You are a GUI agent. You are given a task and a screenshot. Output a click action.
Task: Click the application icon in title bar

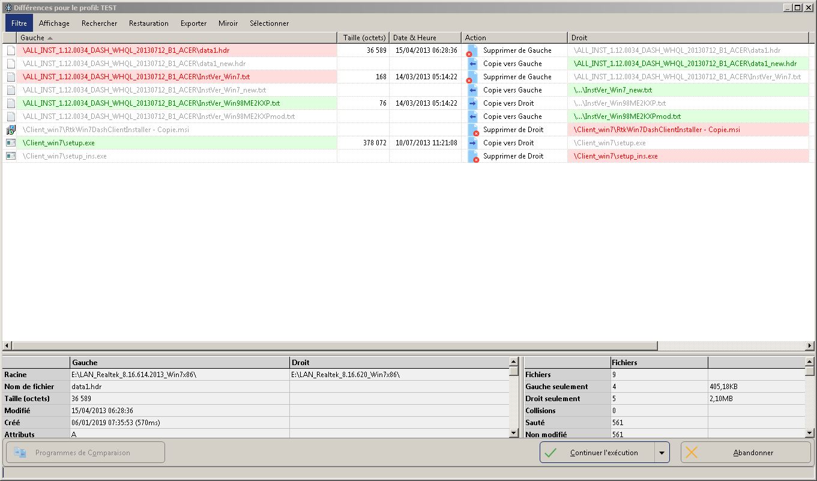pyautogui.click(x=8, y=7)
